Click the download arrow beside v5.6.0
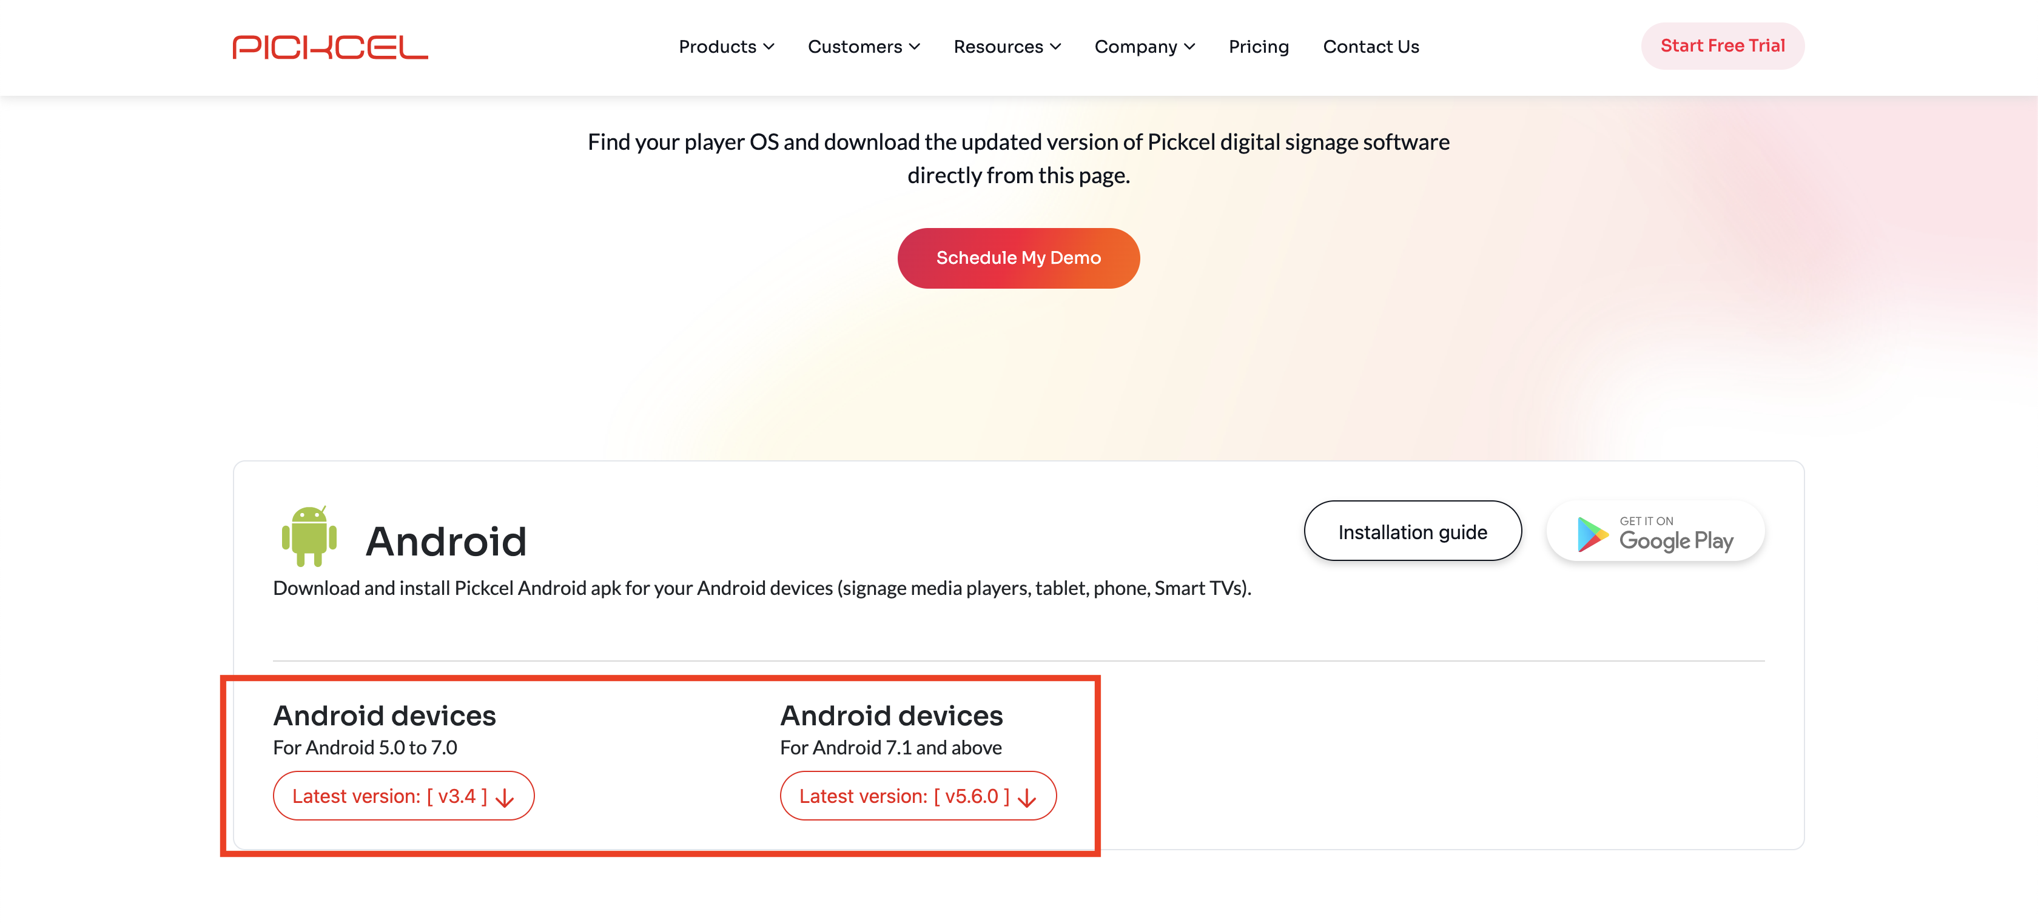The height and width of the screenshot is (923, 2038). pyautogui.click(x=1027, y=798)
